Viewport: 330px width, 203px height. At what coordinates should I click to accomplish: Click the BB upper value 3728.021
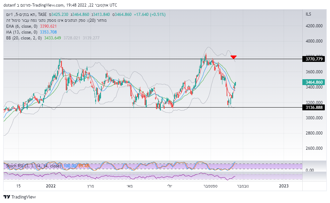point(72,38)
